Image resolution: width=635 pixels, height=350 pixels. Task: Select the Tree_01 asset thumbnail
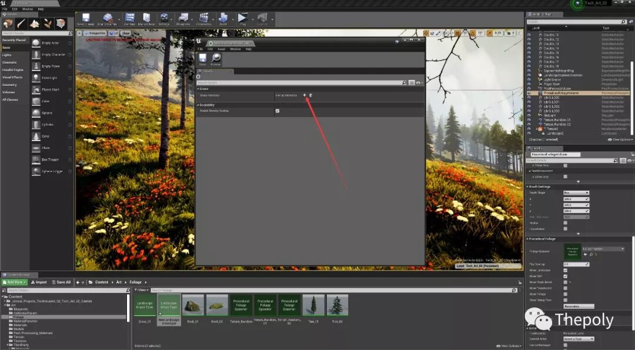313,305
